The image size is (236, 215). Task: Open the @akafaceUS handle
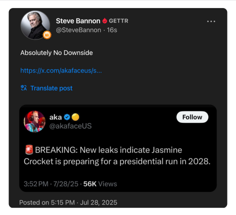[70, 126]
